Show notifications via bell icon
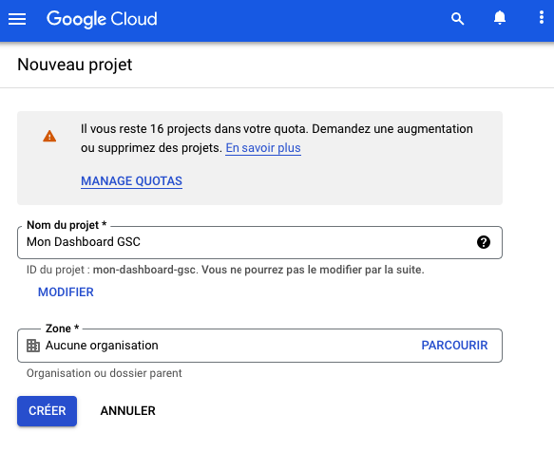This screenshot has width=554, height=451. 500,18
